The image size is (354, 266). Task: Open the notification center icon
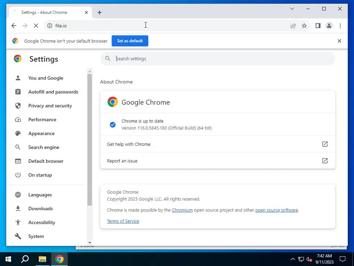[343, 259]
